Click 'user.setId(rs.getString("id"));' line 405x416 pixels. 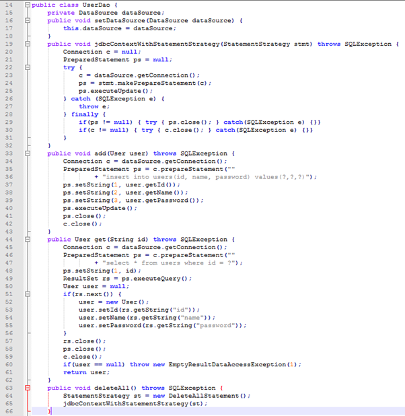139,310
